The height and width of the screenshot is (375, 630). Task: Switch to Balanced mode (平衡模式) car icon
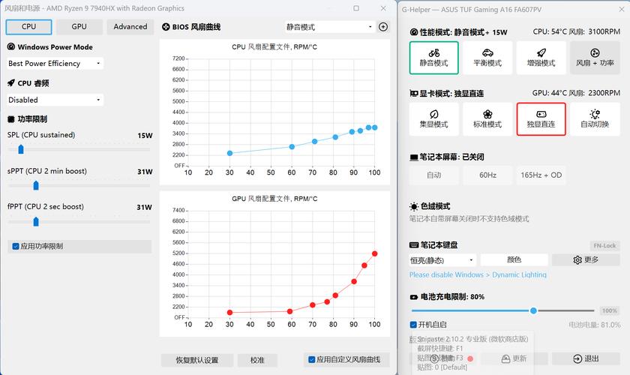487,57
